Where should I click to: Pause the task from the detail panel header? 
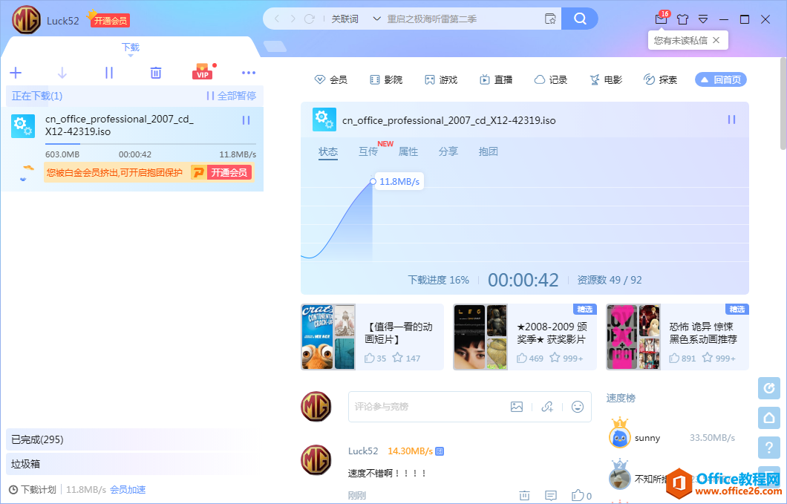click(x=731, y=120)
